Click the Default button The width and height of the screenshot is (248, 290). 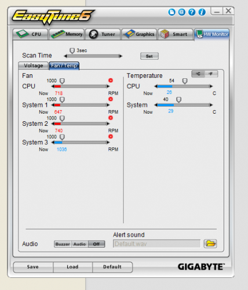tap(112, 267)
